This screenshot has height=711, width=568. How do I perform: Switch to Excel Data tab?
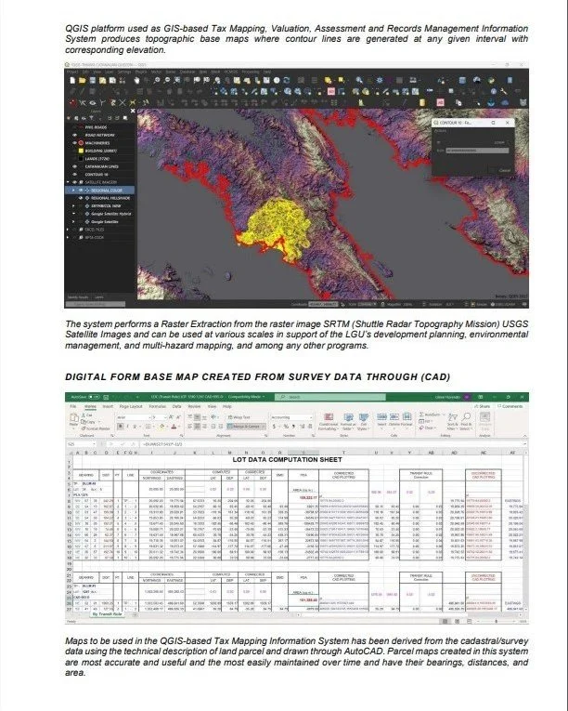[176, 407]
